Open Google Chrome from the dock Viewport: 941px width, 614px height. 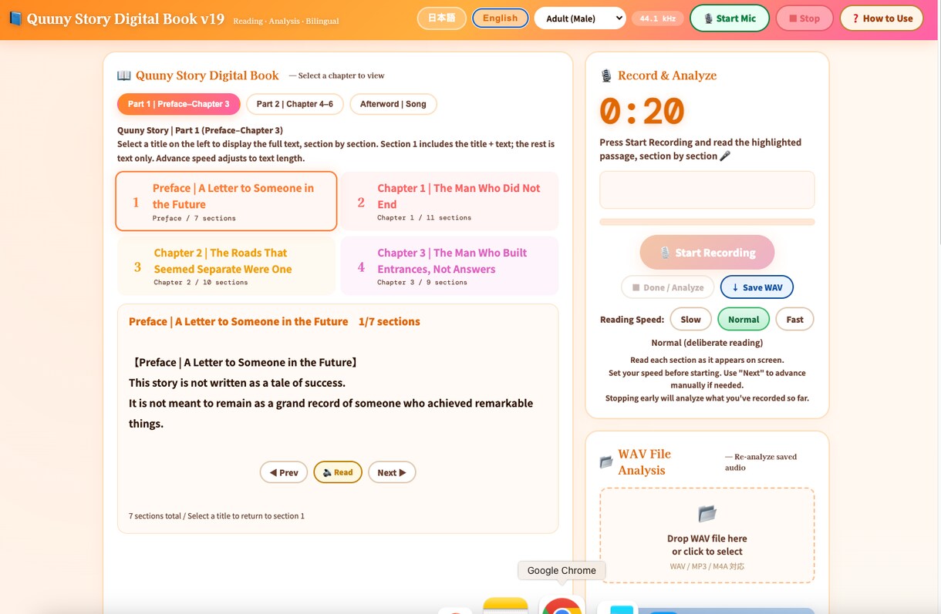tap(562, 606)
